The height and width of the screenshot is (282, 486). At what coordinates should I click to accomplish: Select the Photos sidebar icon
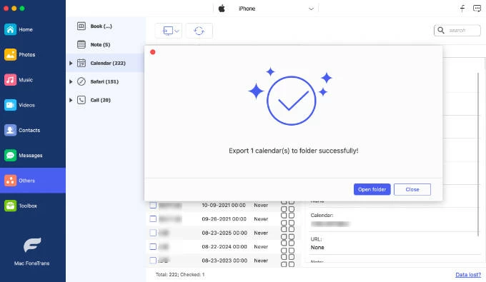pyautogui.click(x=10, y=54)
